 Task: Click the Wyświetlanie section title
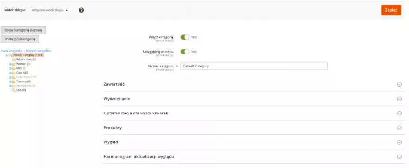pos(117,99)
